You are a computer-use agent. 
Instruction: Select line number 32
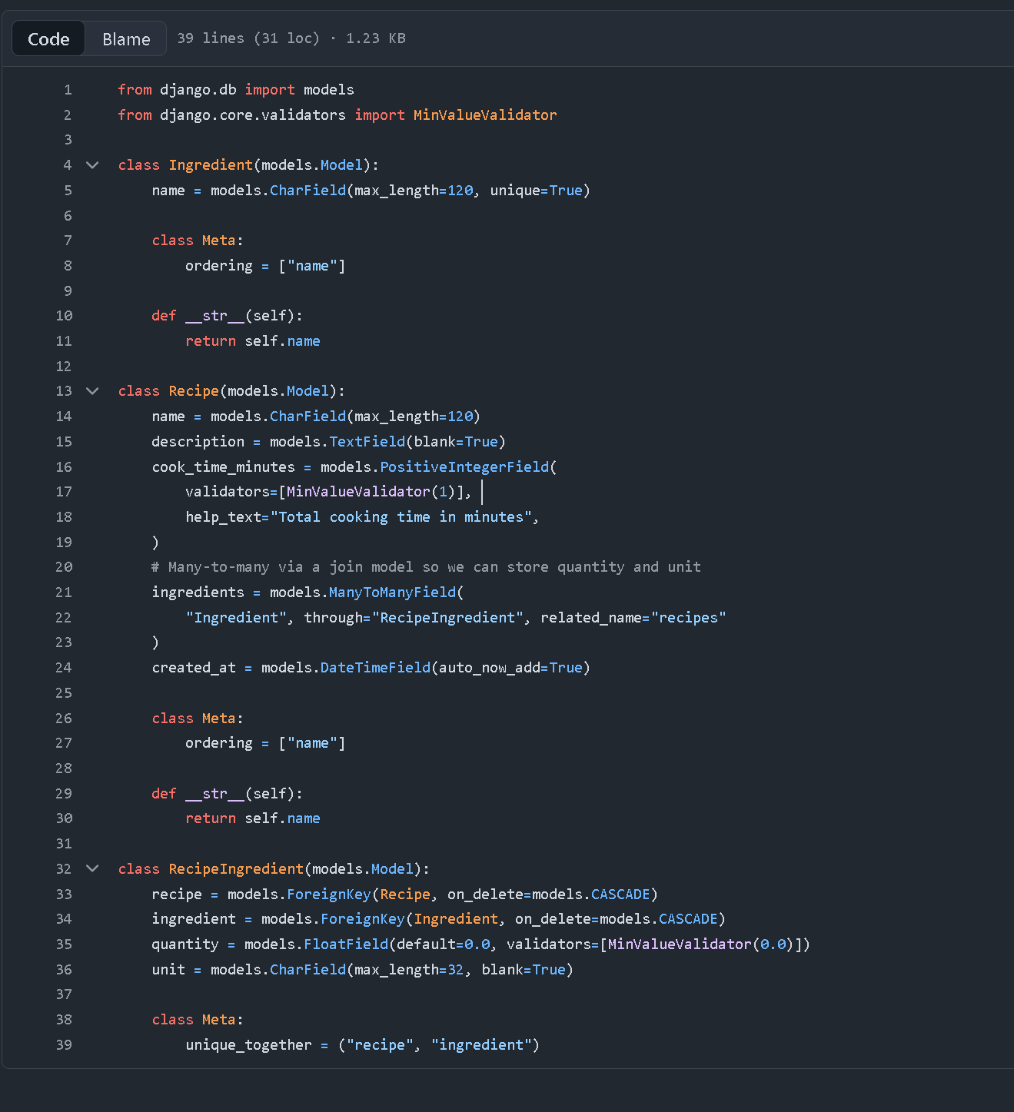[x=63, y=868]
